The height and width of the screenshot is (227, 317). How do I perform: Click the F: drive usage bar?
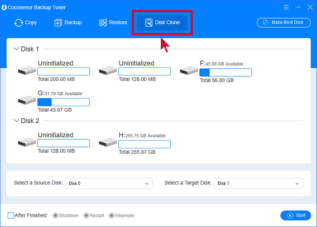point(226,72)
